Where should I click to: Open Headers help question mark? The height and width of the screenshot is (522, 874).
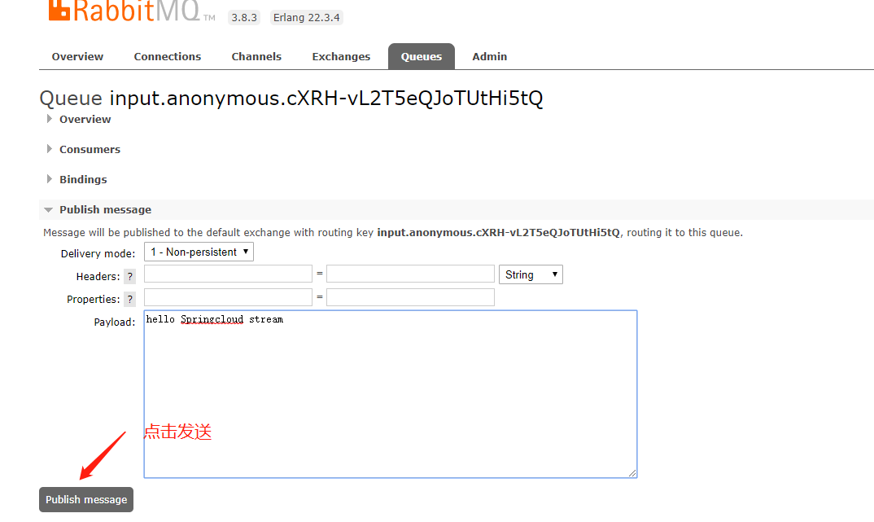130,277
